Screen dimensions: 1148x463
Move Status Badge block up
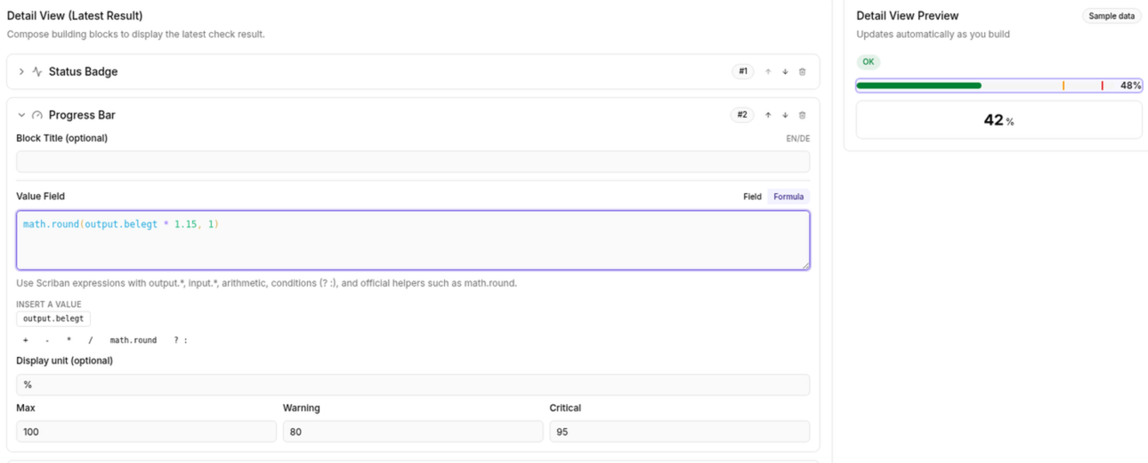click(768, 72)
